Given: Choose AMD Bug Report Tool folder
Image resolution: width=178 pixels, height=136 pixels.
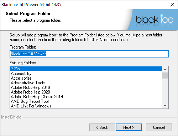Looking at the screenshot, I should coord(86,101).
